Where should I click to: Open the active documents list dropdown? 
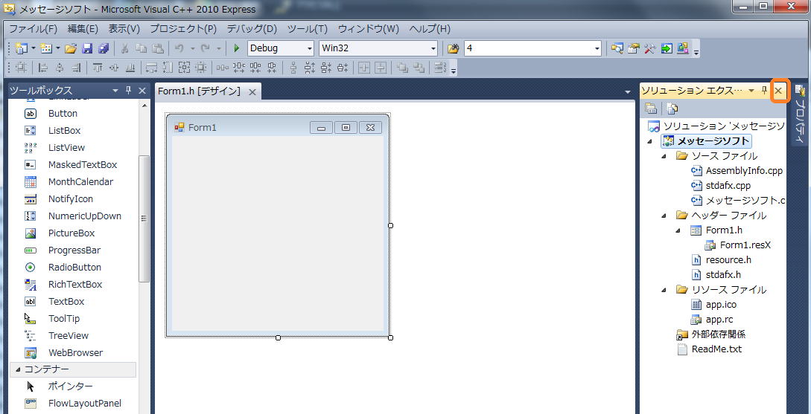pos(628,92)
